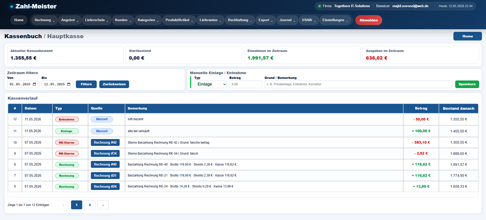The image size is (486, 220).
Task: Focus the Grund / Bemerkung input field
Action: 358,84
